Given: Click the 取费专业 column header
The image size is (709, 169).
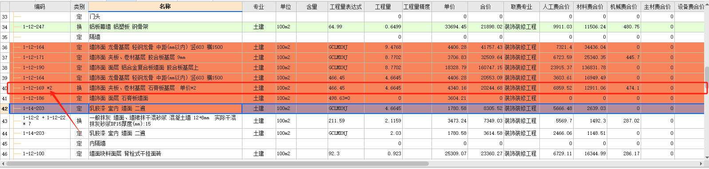Looking at the screenshot, I should (521, 7).
